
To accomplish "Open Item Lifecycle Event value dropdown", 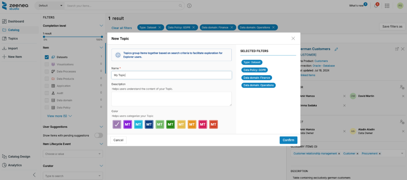I will (x=73, y=154).
